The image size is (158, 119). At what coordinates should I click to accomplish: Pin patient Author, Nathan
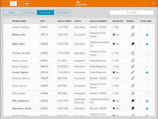pyautogui.click(x=133, y=27)
